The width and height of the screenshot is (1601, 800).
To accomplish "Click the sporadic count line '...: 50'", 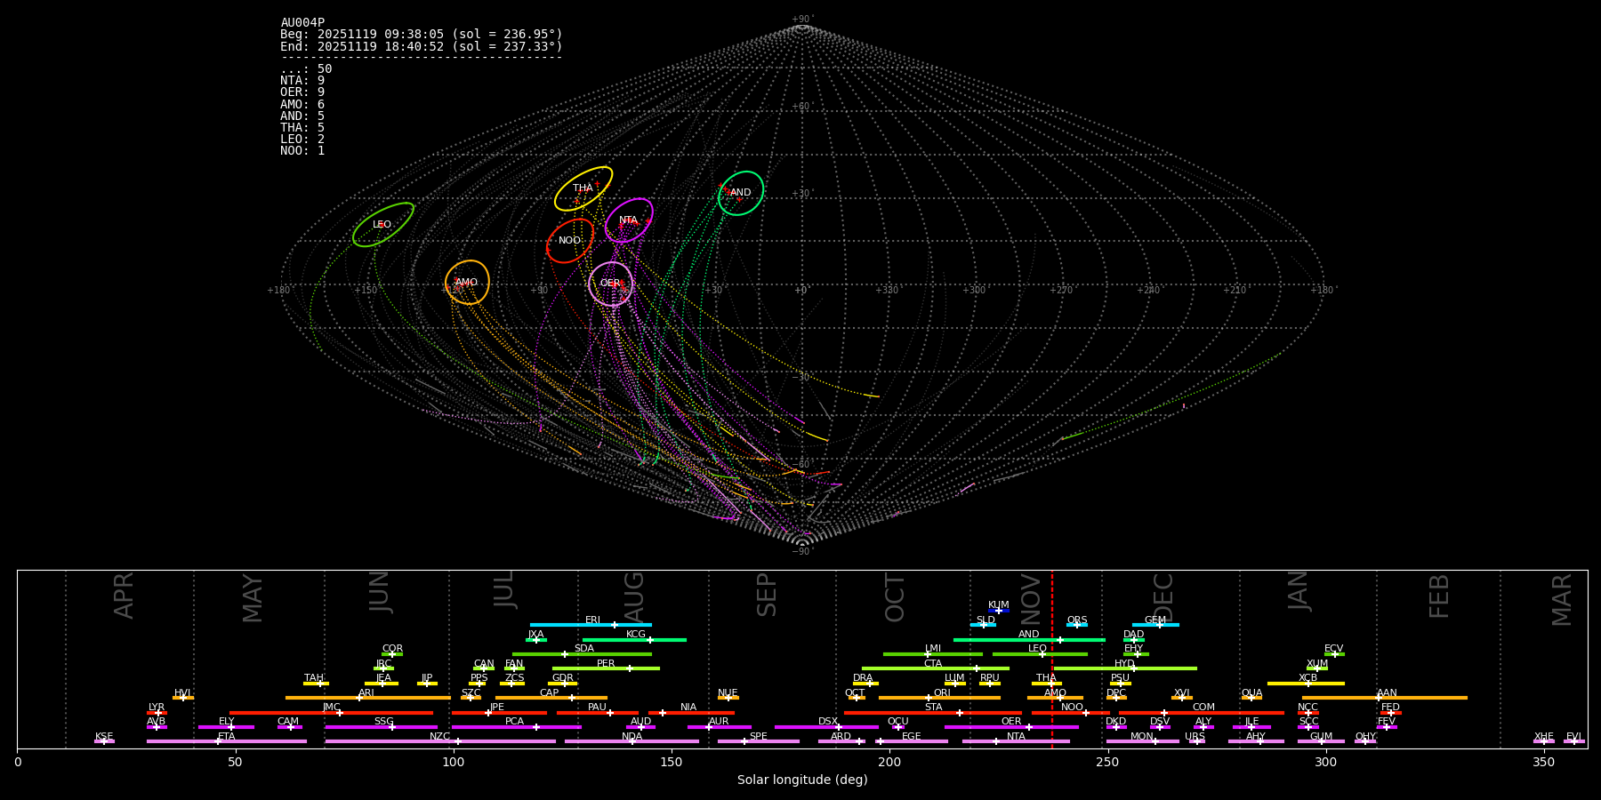I will click(x=306, y=69).
